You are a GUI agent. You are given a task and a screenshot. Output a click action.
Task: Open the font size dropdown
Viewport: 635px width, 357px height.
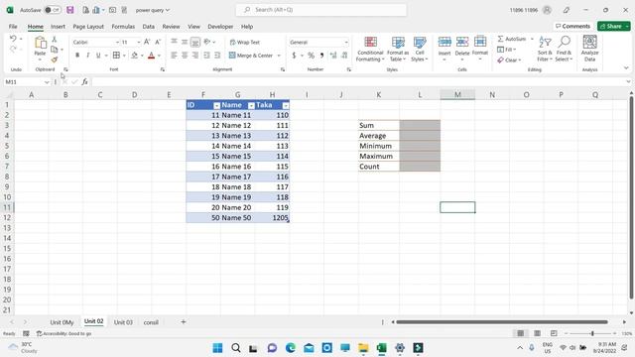tap(139, 42)
